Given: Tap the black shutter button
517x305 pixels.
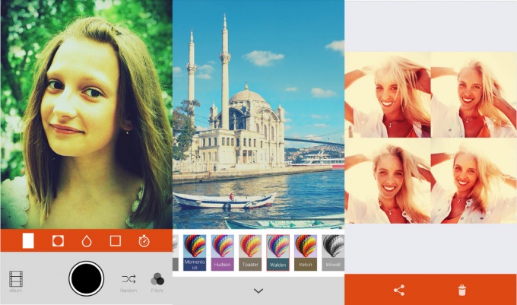Looking at the screenshot, I should (87, 278).
